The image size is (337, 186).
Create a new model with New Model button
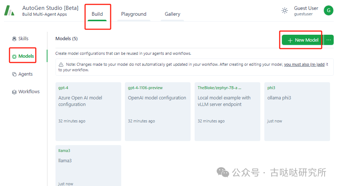click(x=303, y=40)
